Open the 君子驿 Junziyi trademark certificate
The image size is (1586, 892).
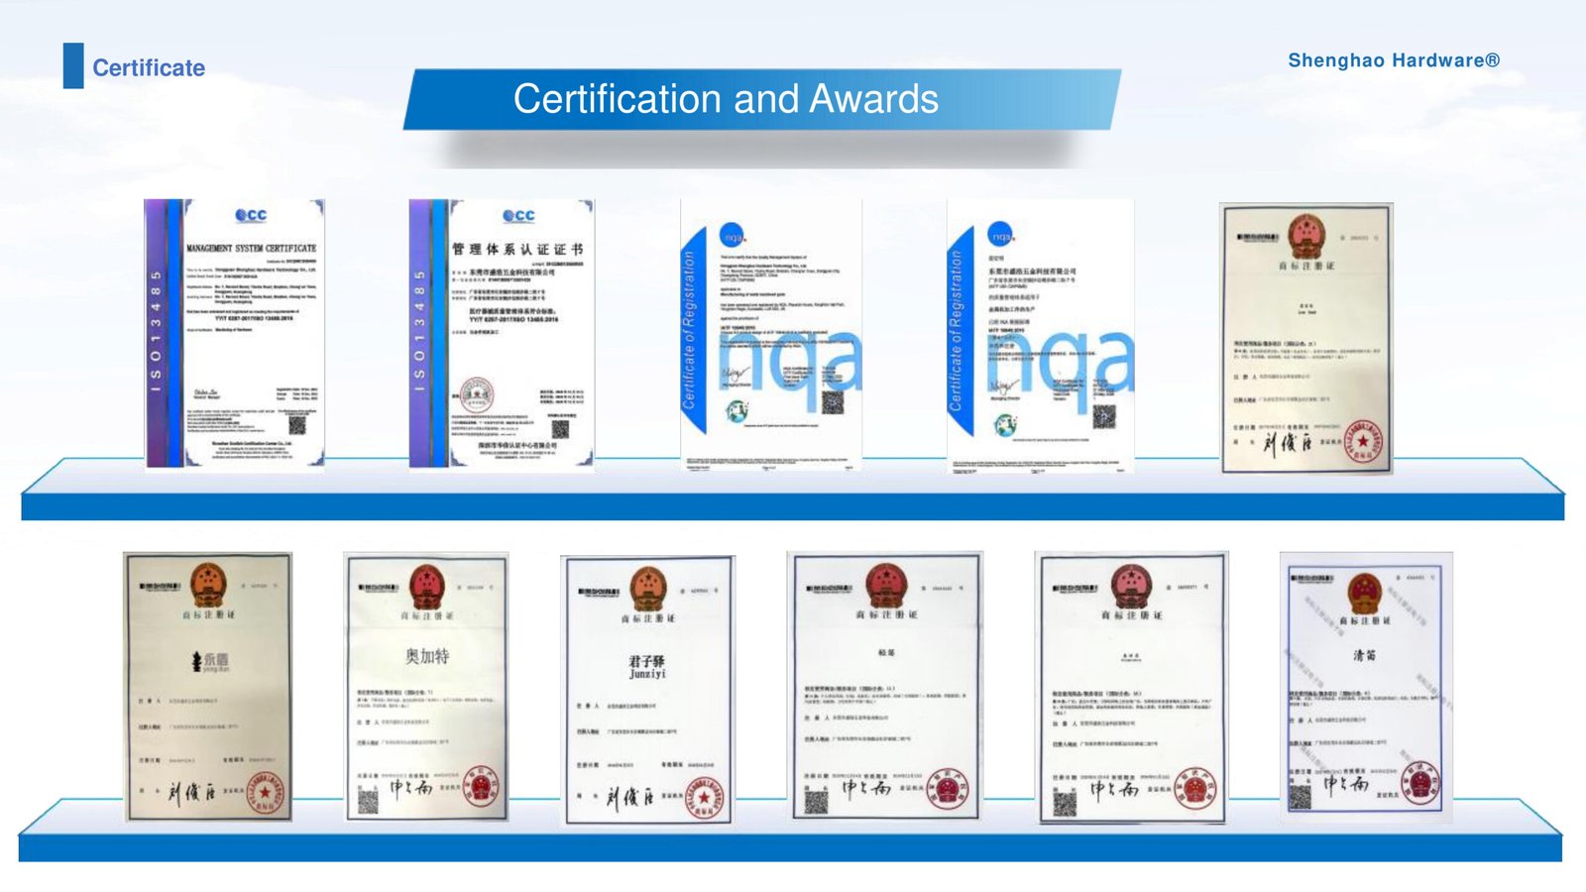(x=648, y=689)
